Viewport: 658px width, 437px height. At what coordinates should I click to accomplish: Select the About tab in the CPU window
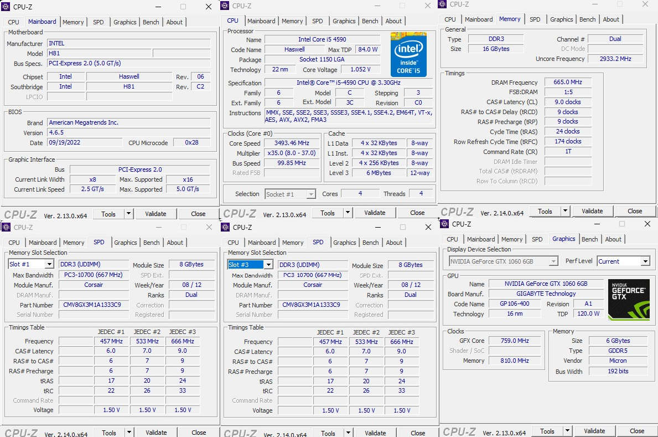pos(393,21)
